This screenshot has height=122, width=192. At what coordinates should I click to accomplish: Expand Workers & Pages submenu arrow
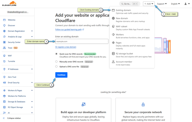coord(32,90)
